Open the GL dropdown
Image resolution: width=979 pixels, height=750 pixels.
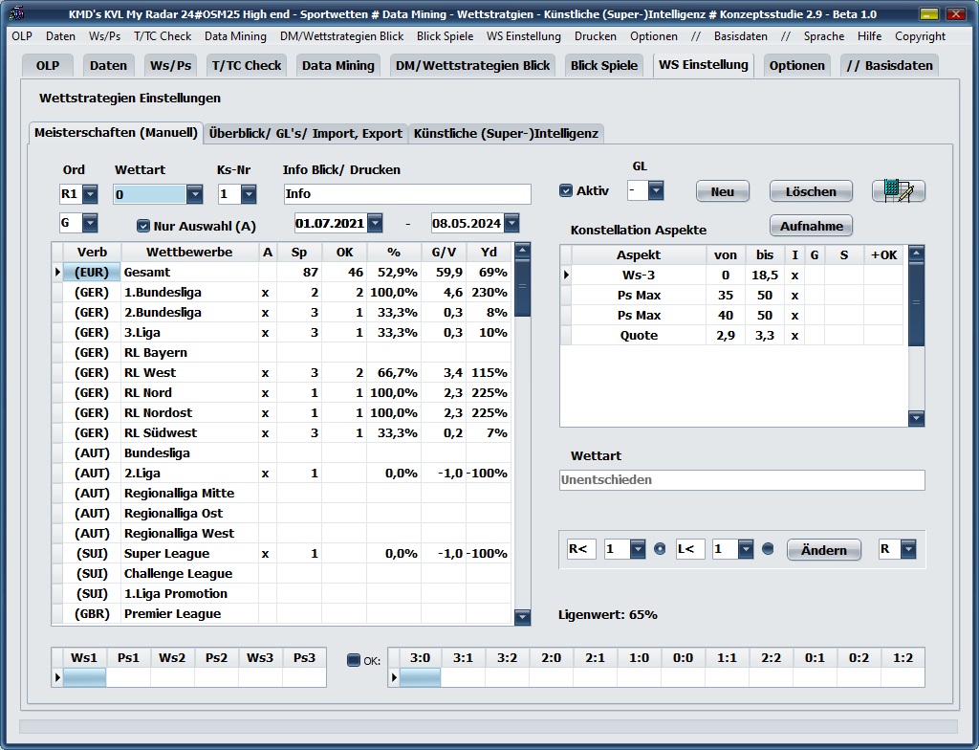656,190
